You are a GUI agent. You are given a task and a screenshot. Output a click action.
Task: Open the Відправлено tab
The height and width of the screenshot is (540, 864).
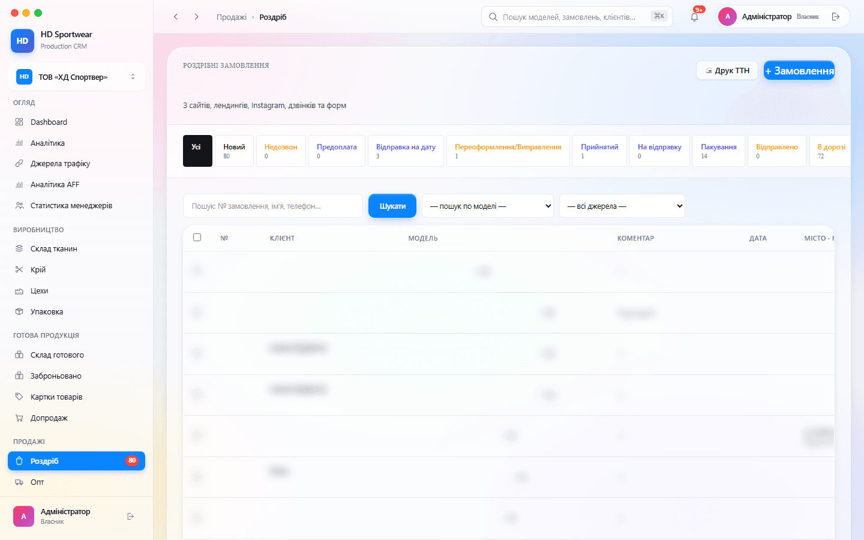777,151
